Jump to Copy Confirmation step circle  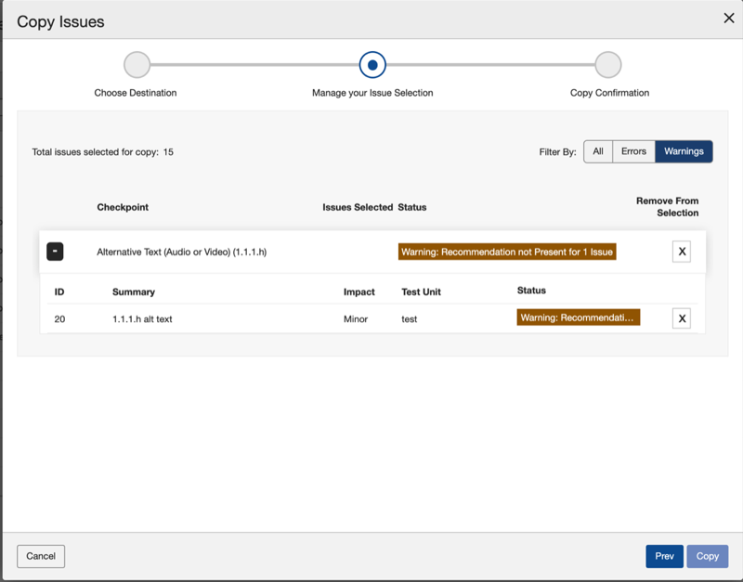coord(608,65)
